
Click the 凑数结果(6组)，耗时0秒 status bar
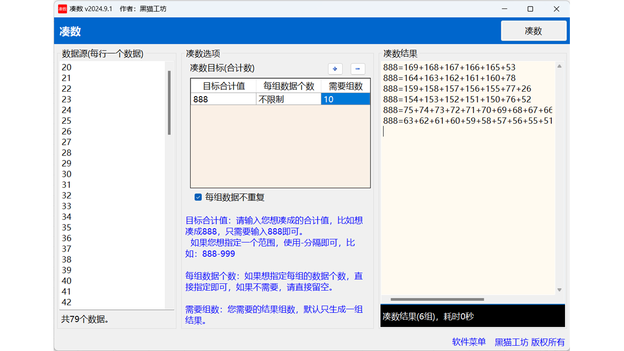471,315
